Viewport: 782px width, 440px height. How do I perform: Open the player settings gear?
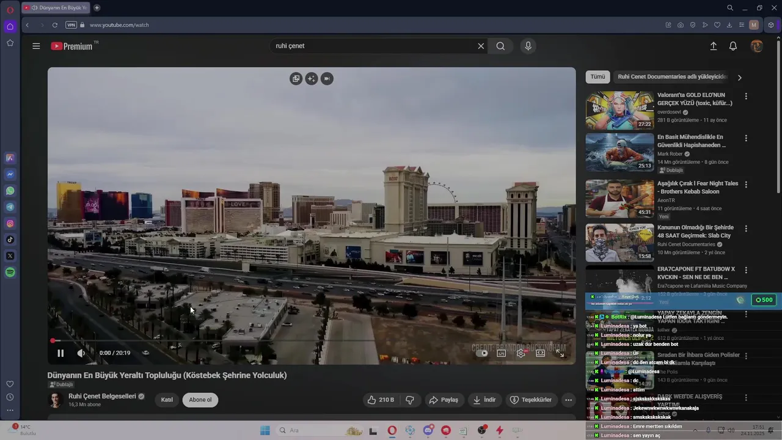[521, 353]
